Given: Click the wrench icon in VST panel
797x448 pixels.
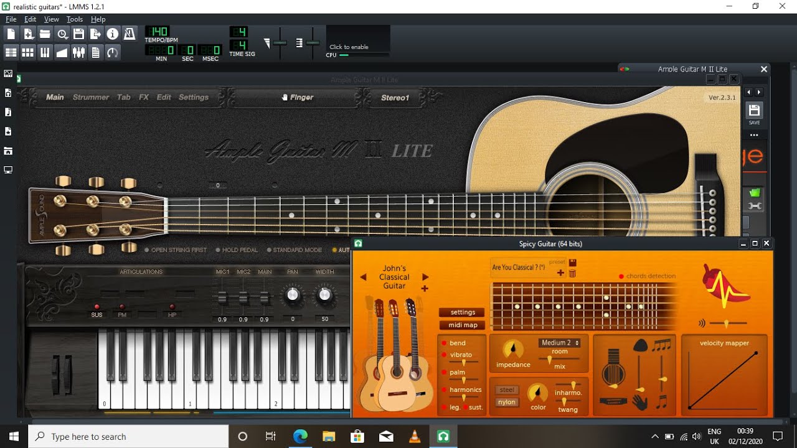Looking at the screenshot, I should coord(755,207).
